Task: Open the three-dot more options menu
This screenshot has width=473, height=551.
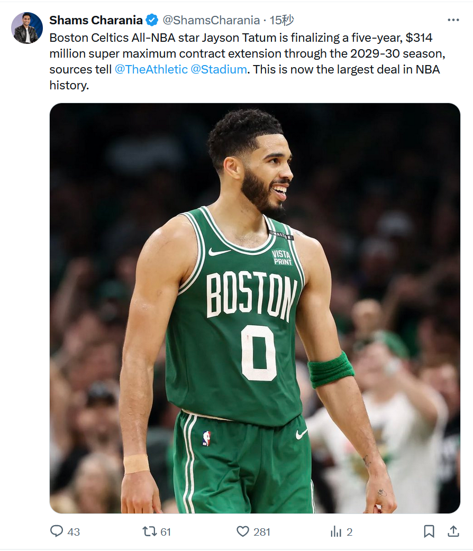Action: point(453,20)
